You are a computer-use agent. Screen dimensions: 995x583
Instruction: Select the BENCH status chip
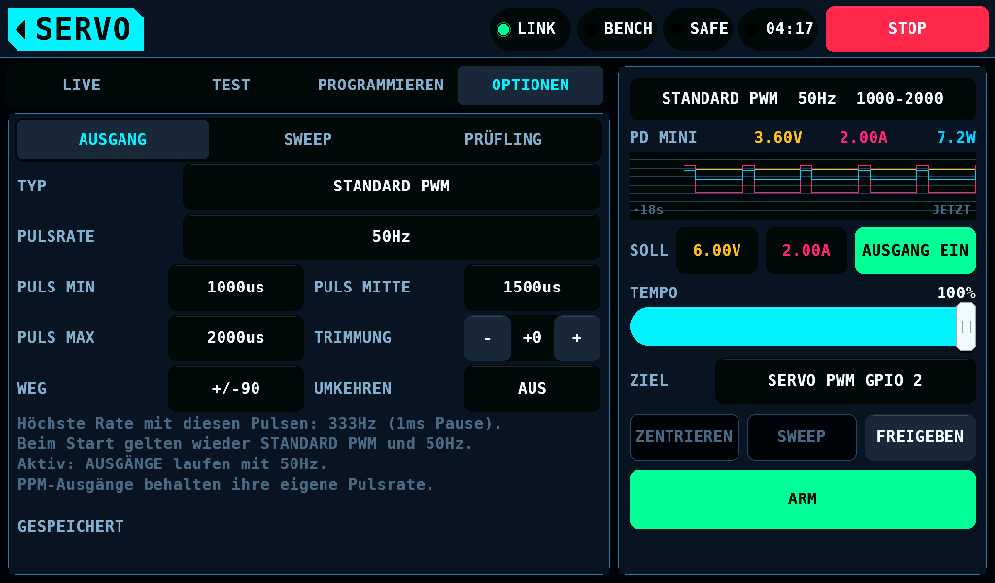[x=617, y=29]
